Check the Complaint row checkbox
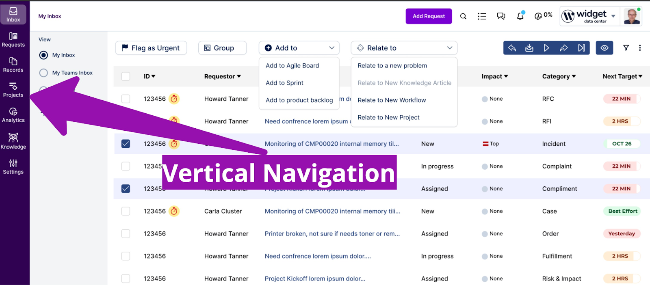Screen dimensions: 650x285 126,166
